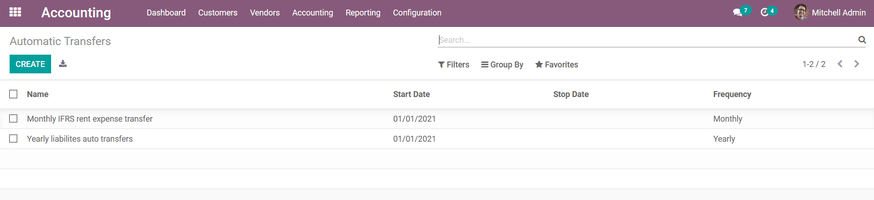Screen dimensions: 874x200
Task: Open the conversations chat icon
Action: [737, 13]
